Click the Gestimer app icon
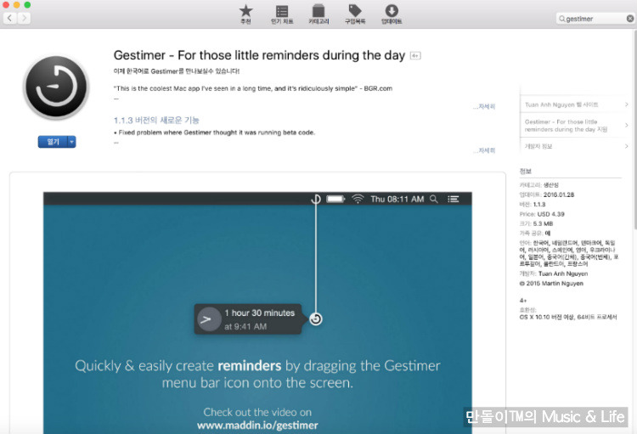637x434 pixels. tap(56, 87)
